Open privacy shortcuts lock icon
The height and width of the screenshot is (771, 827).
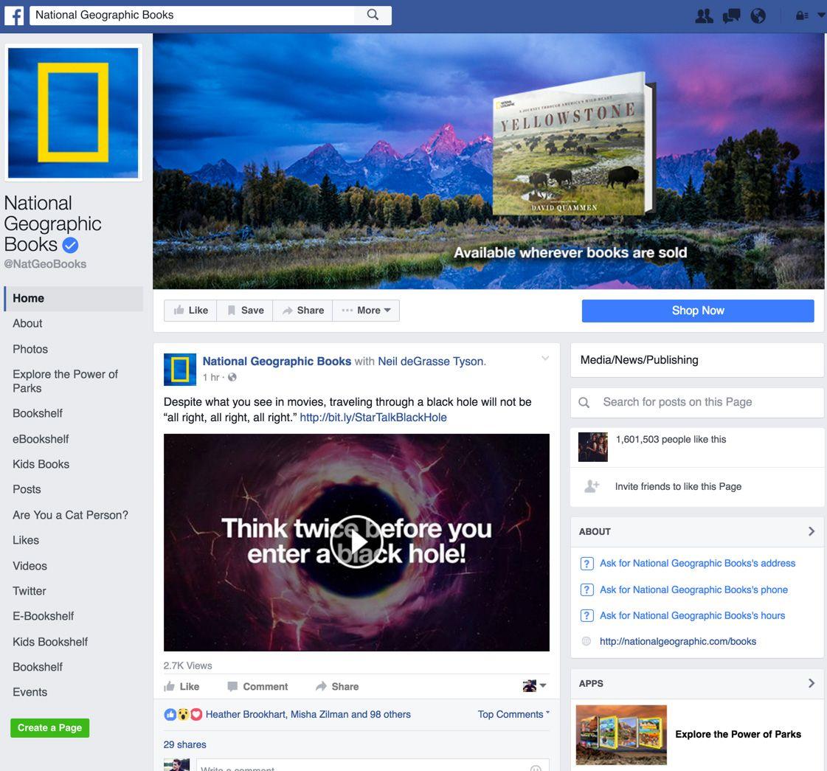[x=801, y=15]
